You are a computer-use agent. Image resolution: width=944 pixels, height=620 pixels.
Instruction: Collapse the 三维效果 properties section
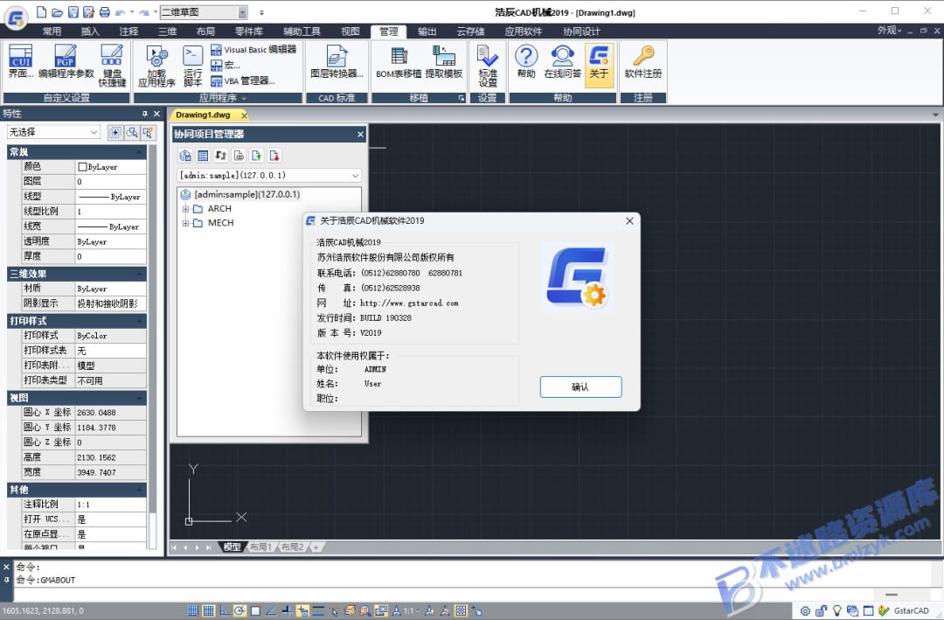pos(140,274)
